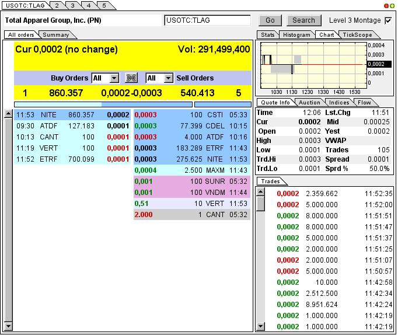The height and width of the screenshot is (335, 398).
Task: Click the order book scroll up arrow
Action: point(8,114)
